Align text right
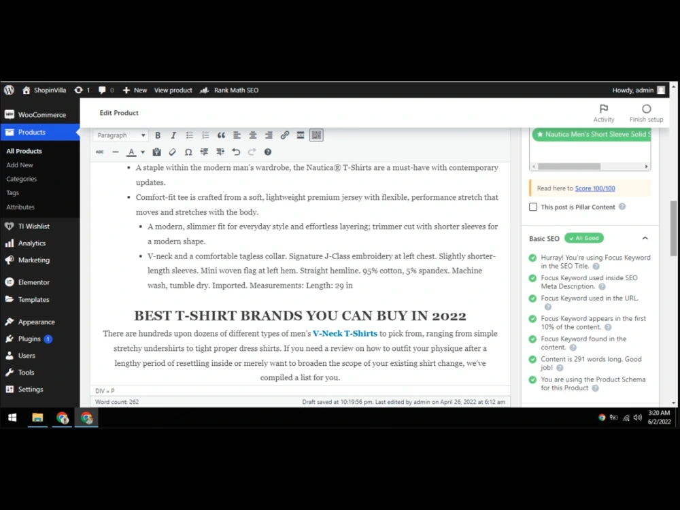Image resolution: width=680 pixels, height=510 pixels. 269,135
